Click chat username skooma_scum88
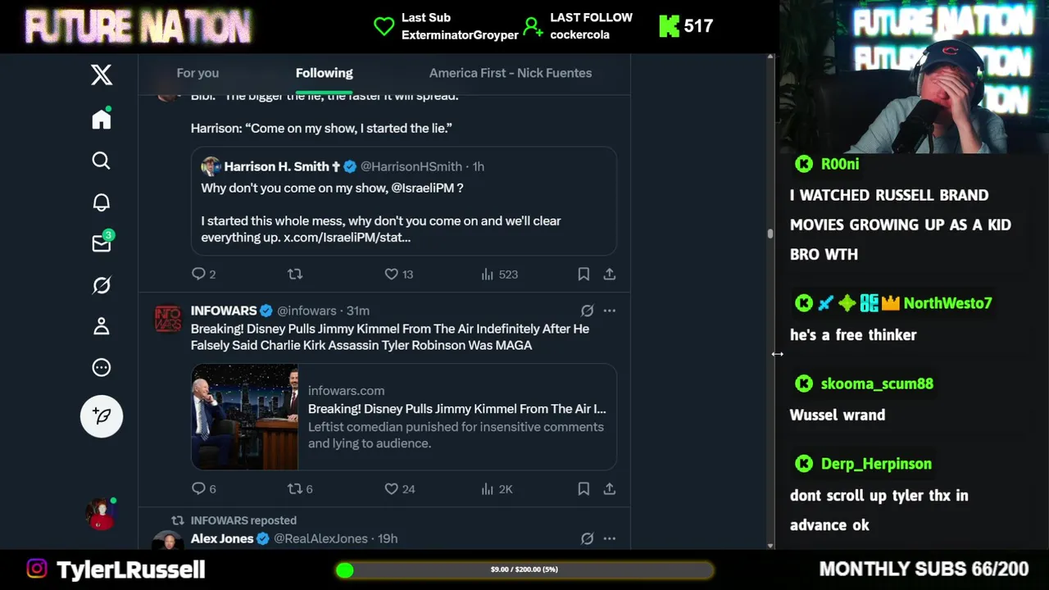This screenshot has width=1049, height=590. (877, 383)
